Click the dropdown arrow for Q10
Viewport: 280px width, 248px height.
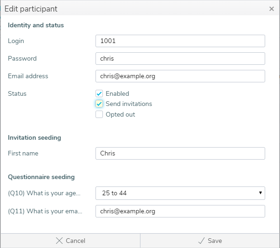pos(261,193)
